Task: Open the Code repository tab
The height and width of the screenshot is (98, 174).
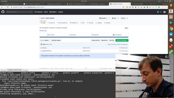Action: (x=43, y=23)
